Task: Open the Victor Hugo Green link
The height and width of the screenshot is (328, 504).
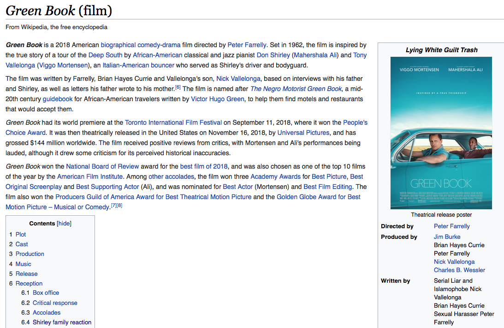Action: [218, 99]
